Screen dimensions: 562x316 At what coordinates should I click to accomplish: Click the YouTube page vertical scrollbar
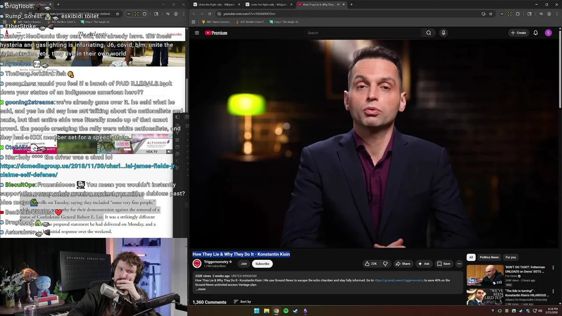click(x=560, y=68)
